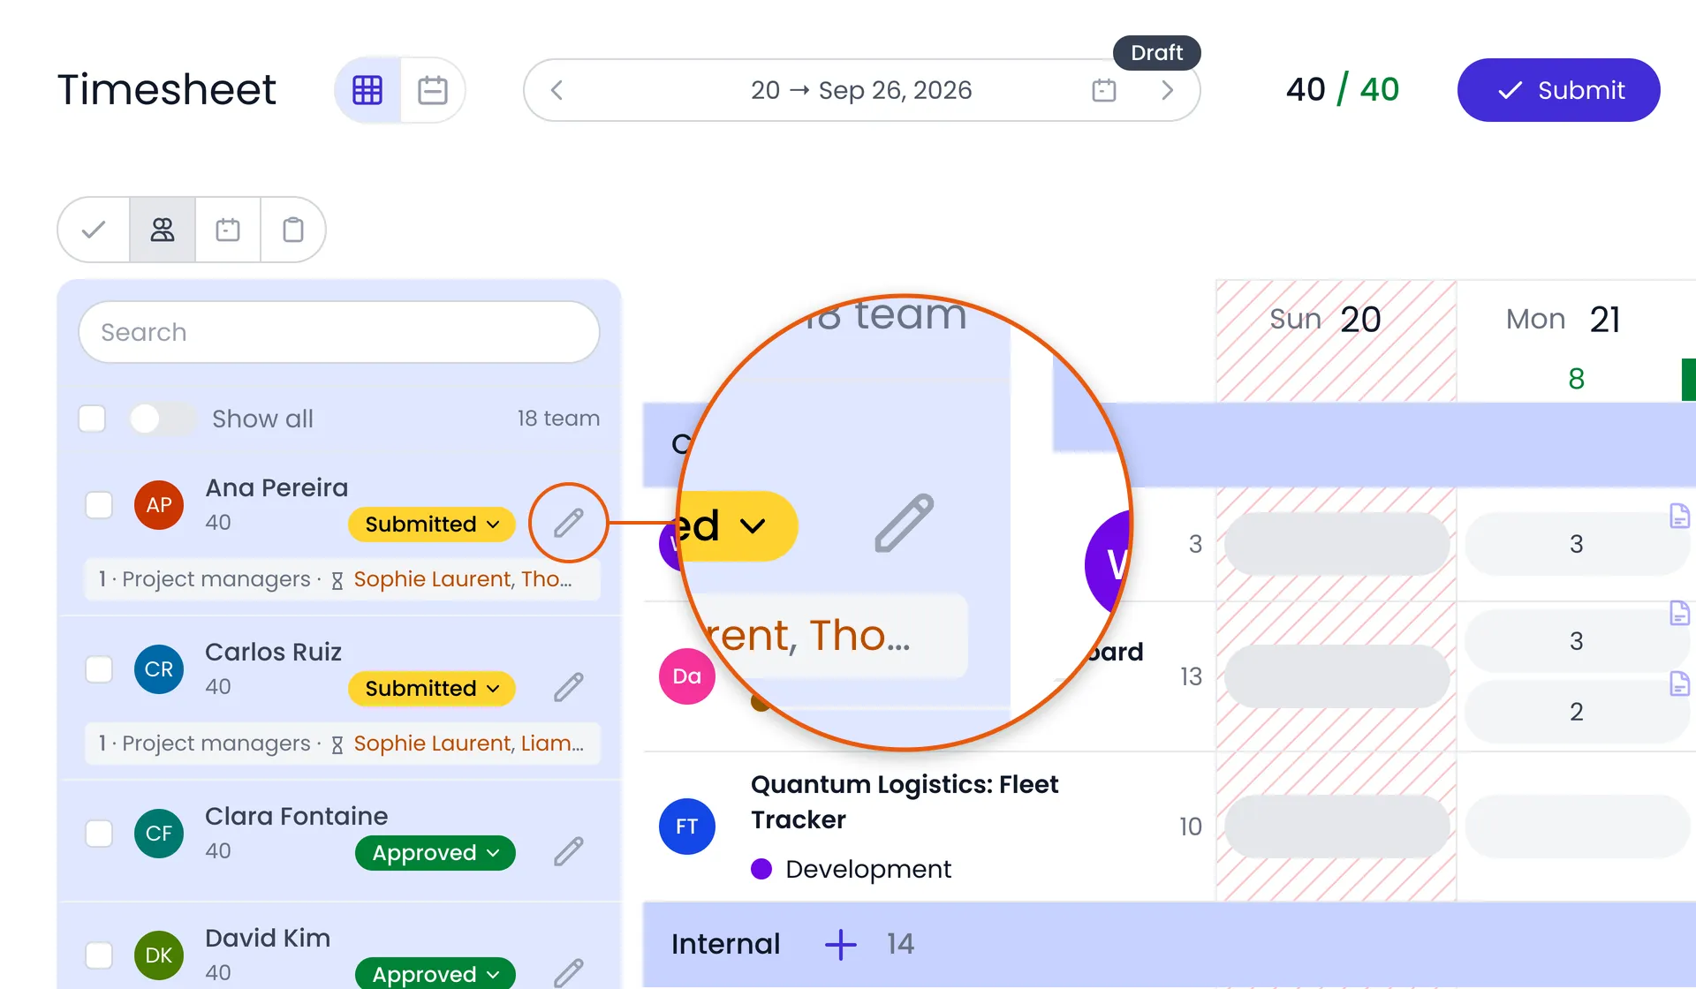Click the FT project avatar
This screenshot has width=1696, height=989.
pyautogui.click(x=687, y=827)
